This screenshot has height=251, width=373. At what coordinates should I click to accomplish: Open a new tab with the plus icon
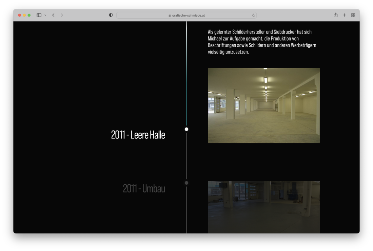344,15
